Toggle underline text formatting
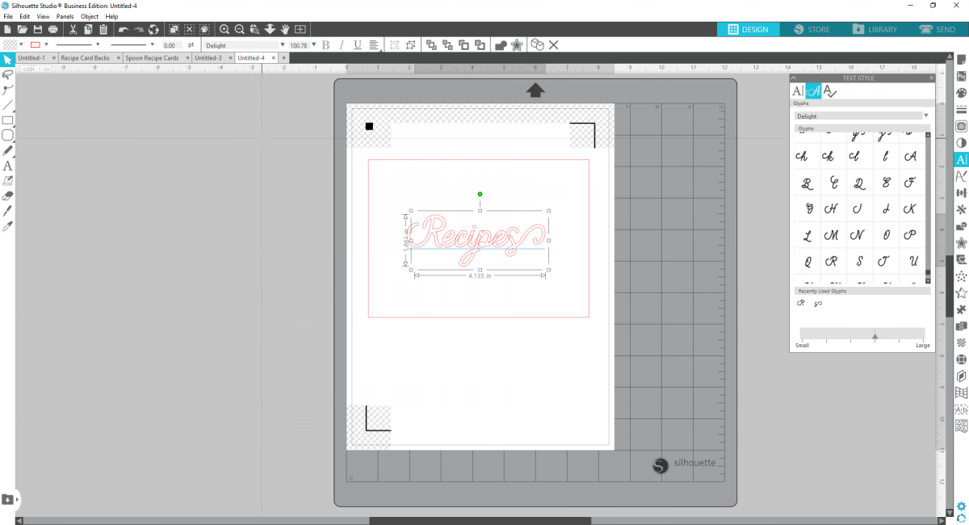 (x=358, y=45)
